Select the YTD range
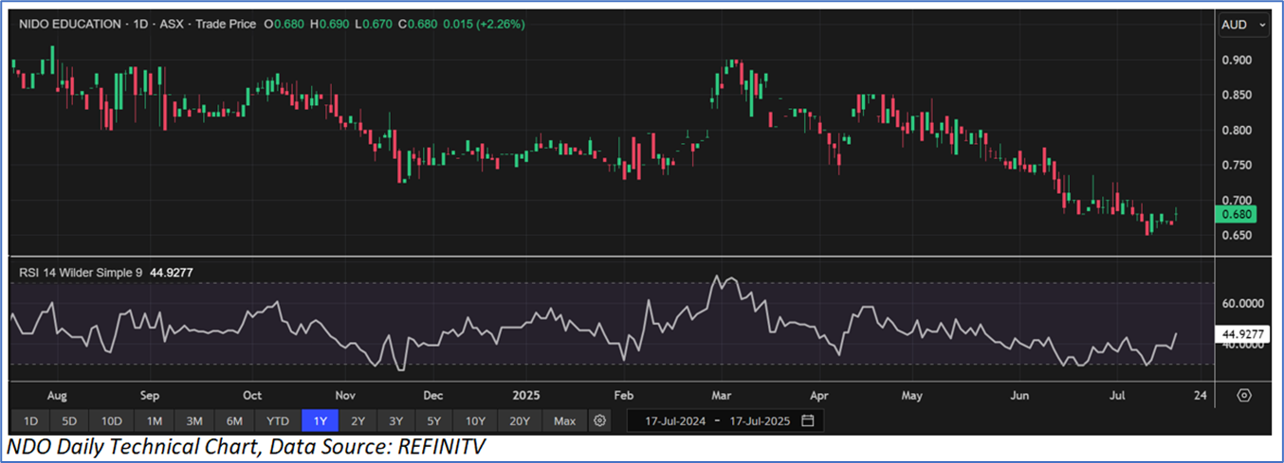 click(277, 420)
